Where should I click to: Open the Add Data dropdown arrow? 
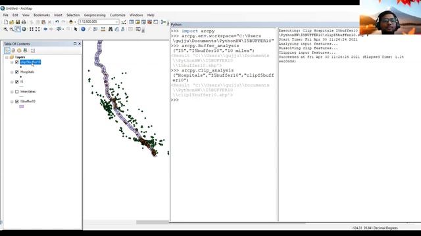pyautogui.click(x=75, y=22)
